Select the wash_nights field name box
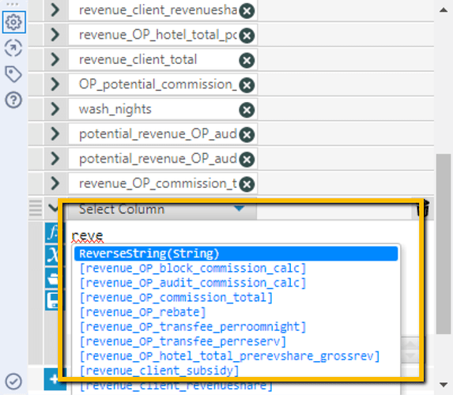 [x=163, y=109]
